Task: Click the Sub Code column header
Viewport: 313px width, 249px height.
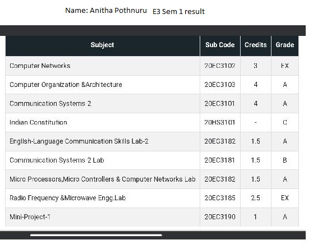Action: 220,45
